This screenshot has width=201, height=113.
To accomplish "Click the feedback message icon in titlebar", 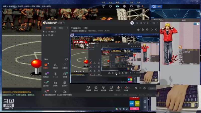I will (x=137, y=23).
